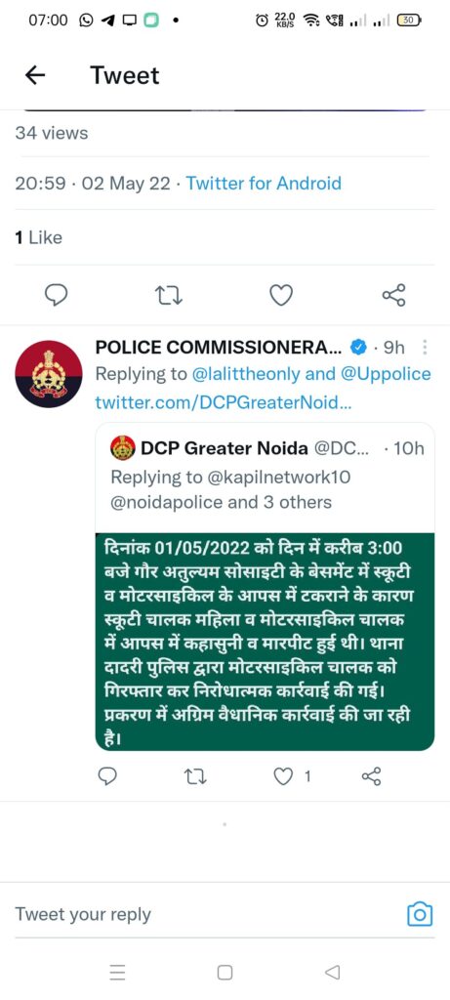Attach a photo using the camera icon
This screenshot has width=450, height=1000.
tap(420, 915)
